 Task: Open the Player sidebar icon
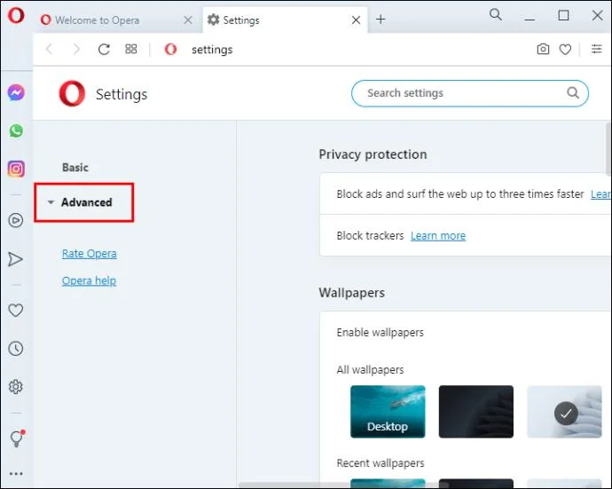[16, 220]
